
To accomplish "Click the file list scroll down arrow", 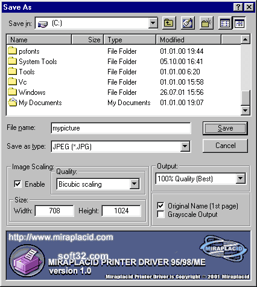I will pyautogui.click(x=246, y=110).
